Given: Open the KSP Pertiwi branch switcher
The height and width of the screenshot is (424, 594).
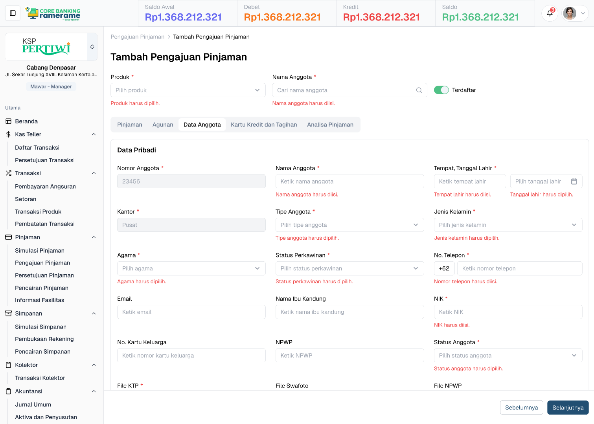Looking at the screenshot, I should (x=92, y=47).
